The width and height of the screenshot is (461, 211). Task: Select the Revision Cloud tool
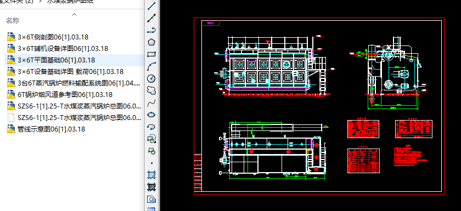click(151, 90)
